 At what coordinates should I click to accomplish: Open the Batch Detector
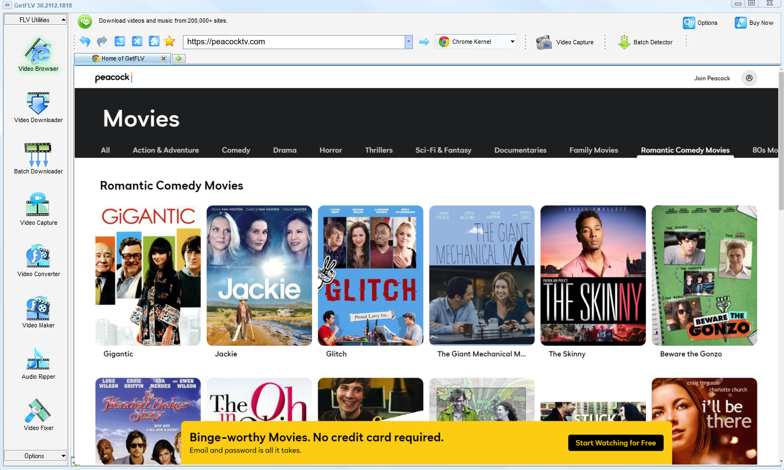[x=645, y=42]
